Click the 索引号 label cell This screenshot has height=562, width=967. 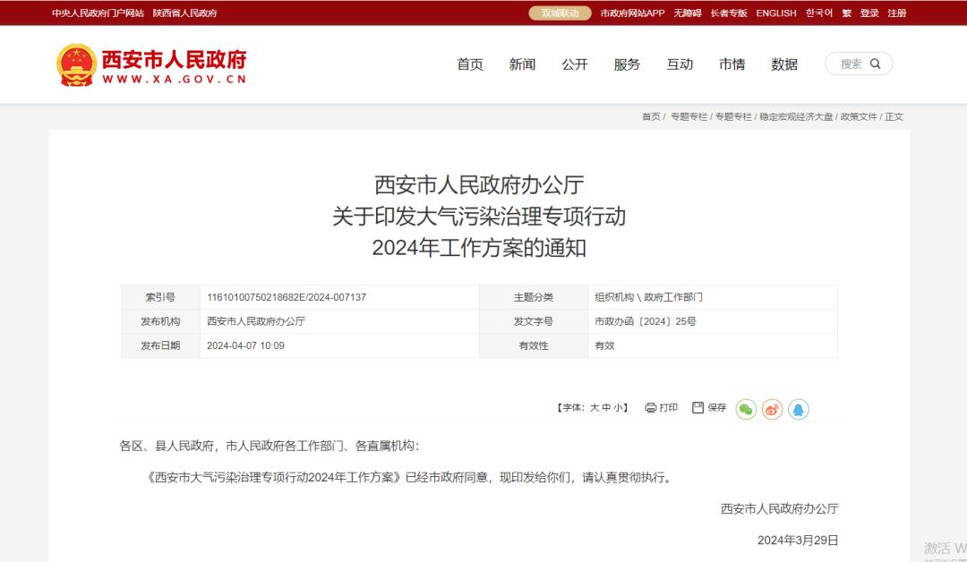[160, 297]
